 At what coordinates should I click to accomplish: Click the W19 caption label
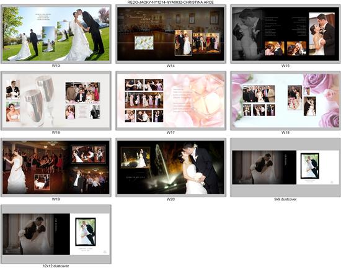coord(56,199)
